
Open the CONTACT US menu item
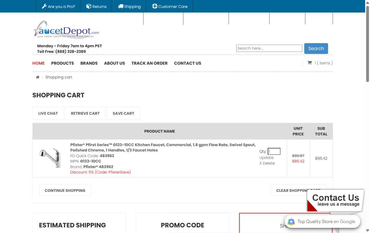188,63
